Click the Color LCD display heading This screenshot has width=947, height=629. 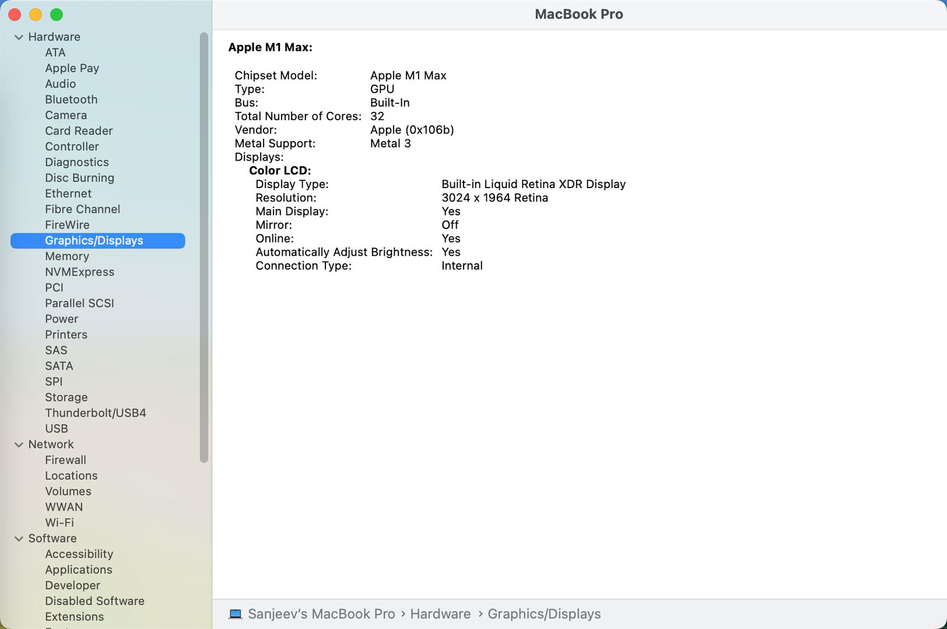click(280, 171)
